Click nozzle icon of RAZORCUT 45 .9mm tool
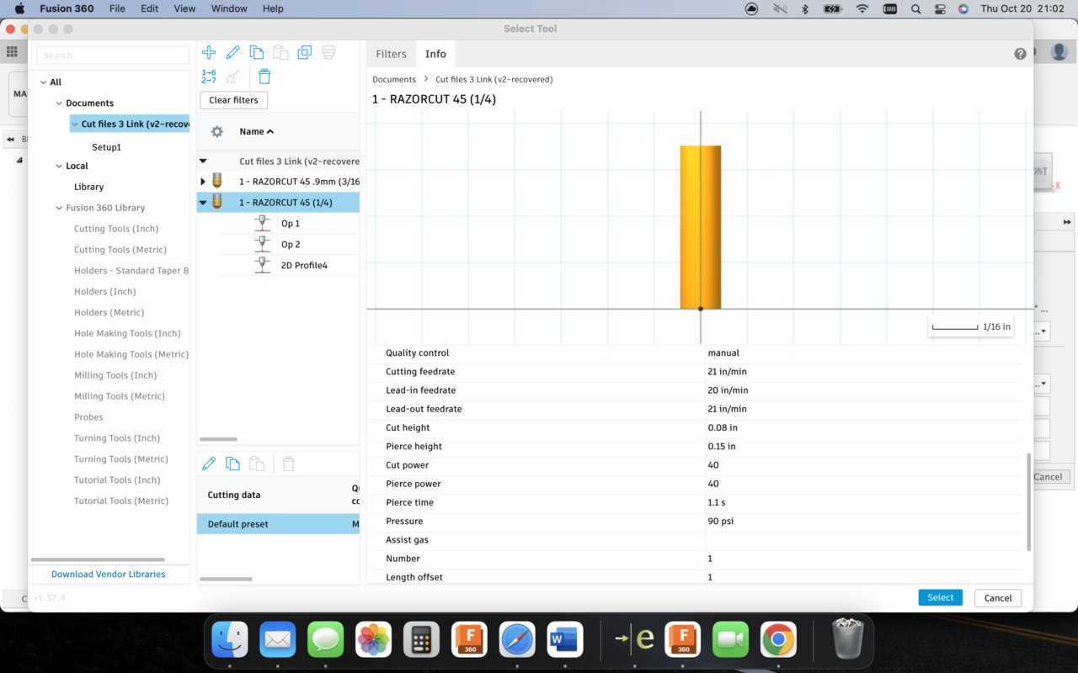 point(217,181)
